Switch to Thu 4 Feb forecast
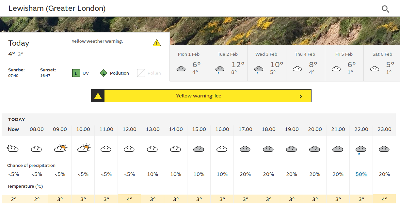Image resolution: width=400 pixels, height=205 pixels. tap(305, 63)
